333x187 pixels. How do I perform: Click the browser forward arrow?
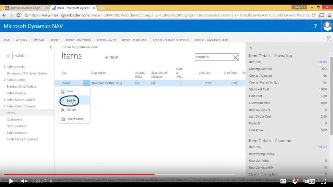(11, 15)
